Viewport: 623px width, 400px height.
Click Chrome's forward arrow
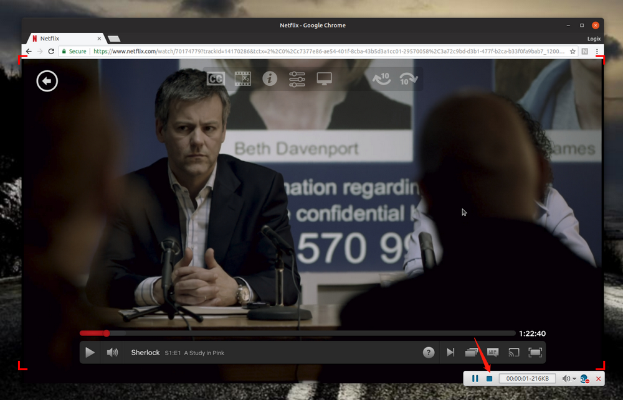tap(40, 51)
